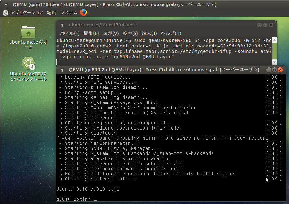Close the 2nd QEMU Layer window
This screenshot has width=289, height=204.
(x=280, y=70)
